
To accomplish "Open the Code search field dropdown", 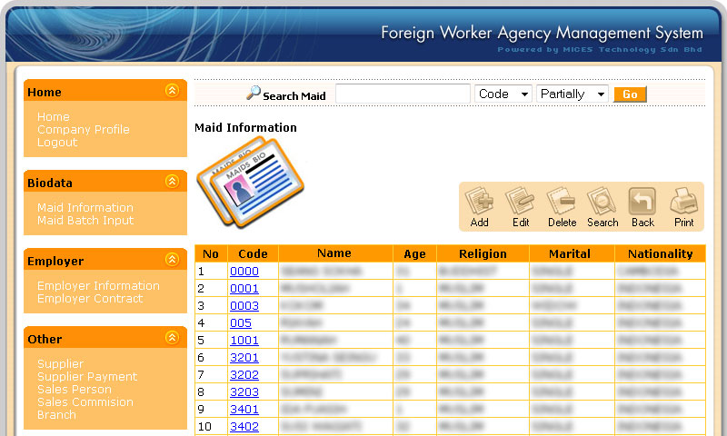I will pos(503,94).
